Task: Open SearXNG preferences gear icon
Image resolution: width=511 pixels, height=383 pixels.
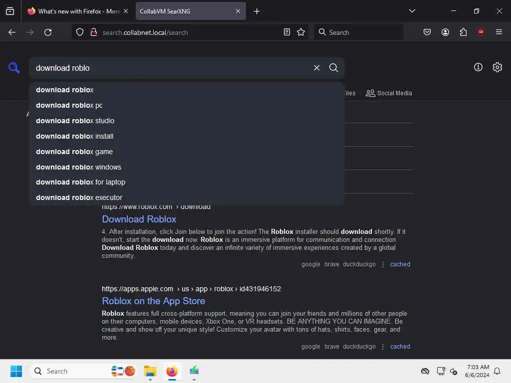Action: click(498, 67)
